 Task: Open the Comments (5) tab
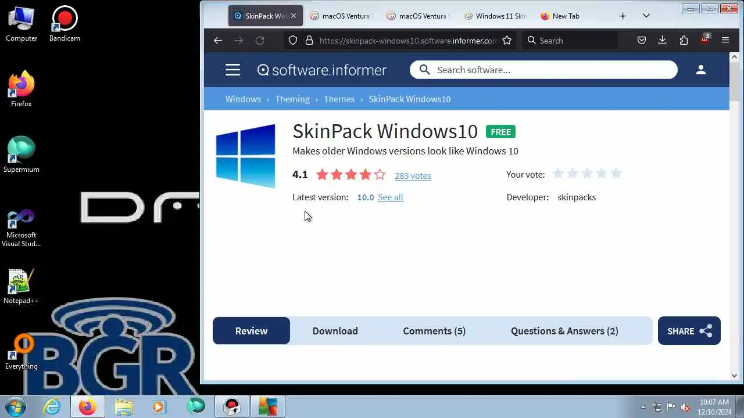(434, 331)
